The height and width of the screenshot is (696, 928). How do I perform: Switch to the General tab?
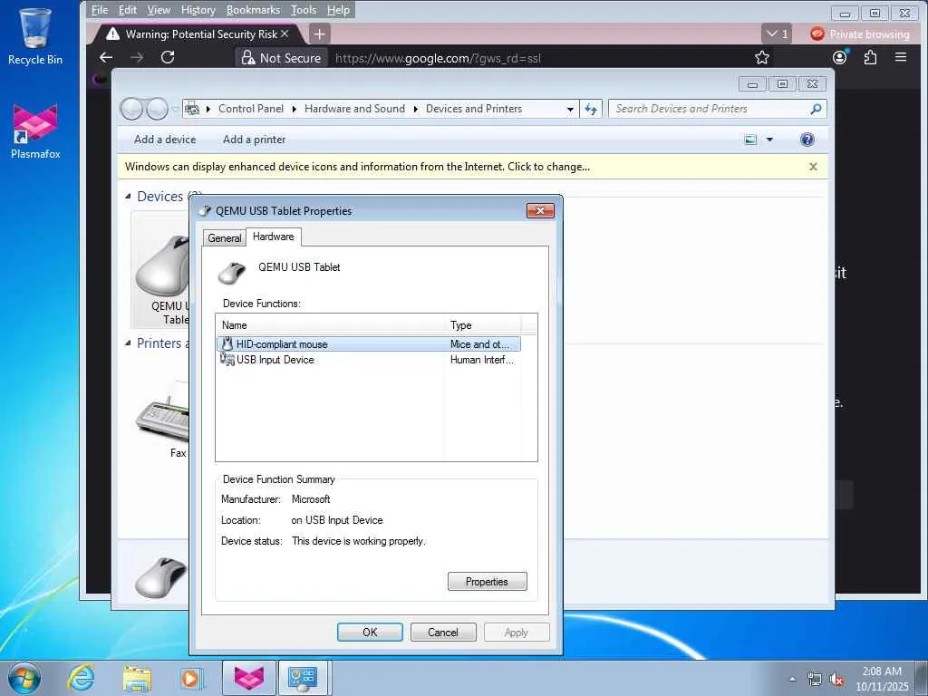(x=225, y=238)
